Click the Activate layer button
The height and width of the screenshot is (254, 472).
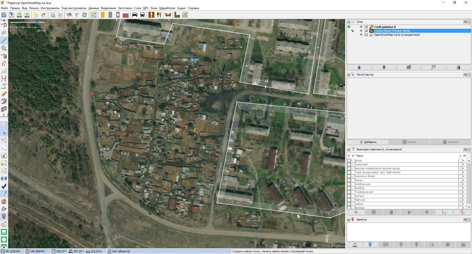[x=409, y=67]
